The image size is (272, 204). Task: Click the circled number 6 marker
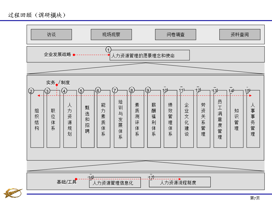(x=98, y=90)
